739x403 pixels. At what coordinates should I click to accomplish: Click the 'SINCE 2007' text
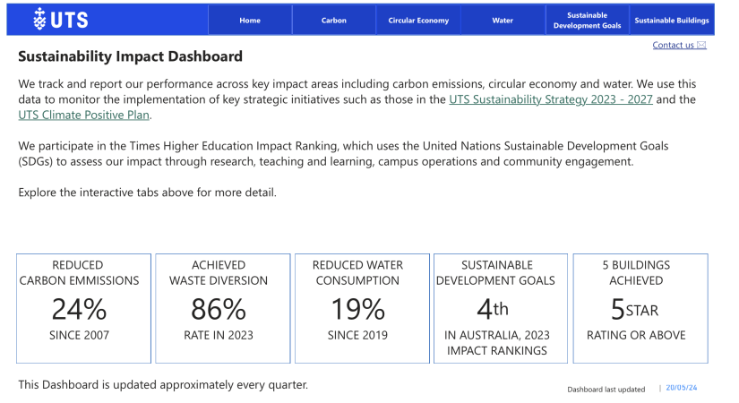click(x=79, y=335)
